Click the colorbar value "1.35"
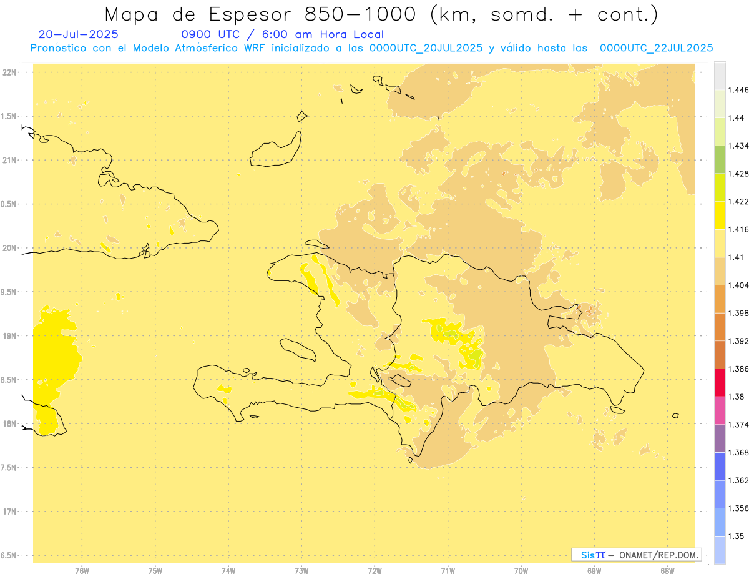Image resolution: width=749 pixels, height=579 pixels. (x=736, y=536)
